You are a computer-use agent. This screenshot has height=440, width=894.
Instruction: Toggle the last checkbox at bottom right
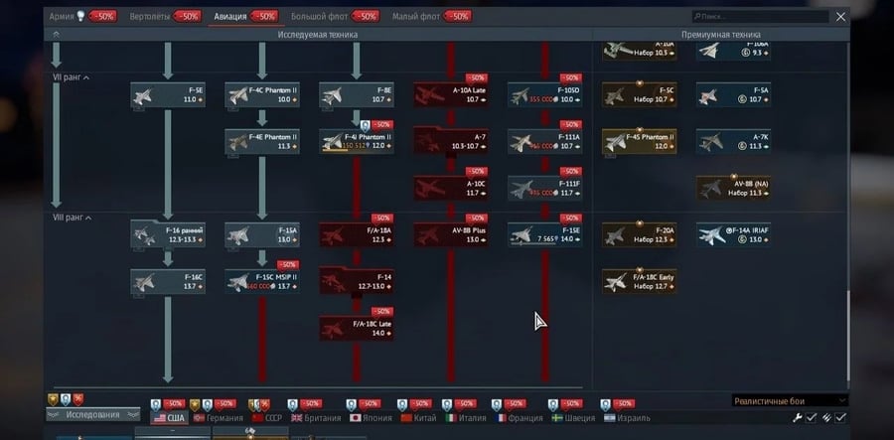(841, 418)
